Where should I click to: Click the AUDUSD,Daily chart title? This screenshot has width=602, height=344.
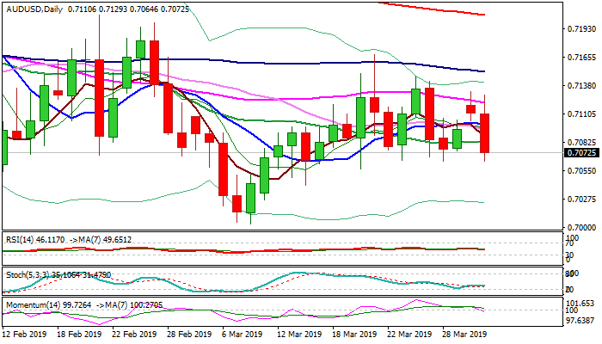click(x=32, y=7)
